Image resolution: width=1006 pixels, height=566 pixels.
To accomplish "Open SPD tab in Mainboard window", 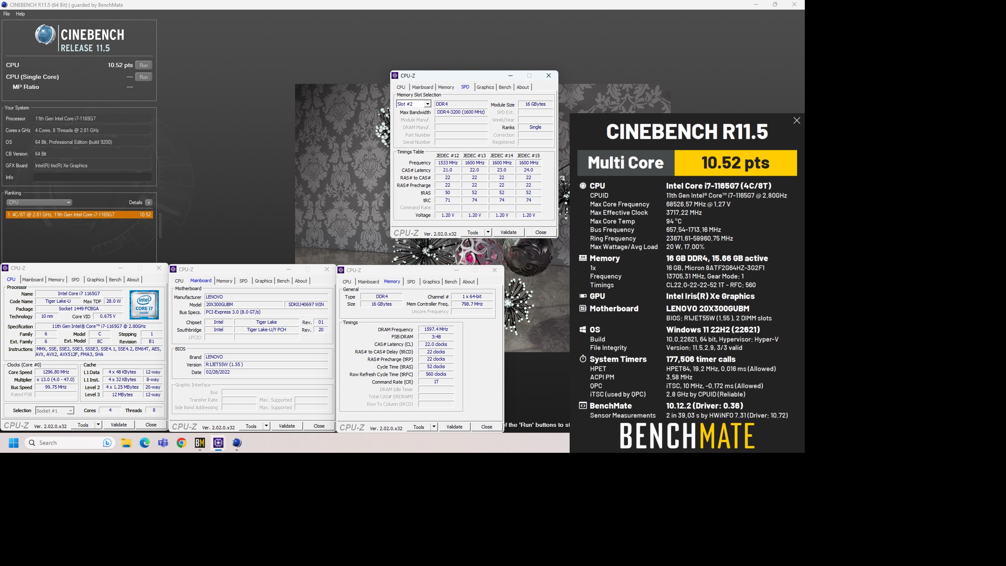I will tap(244, 281).
